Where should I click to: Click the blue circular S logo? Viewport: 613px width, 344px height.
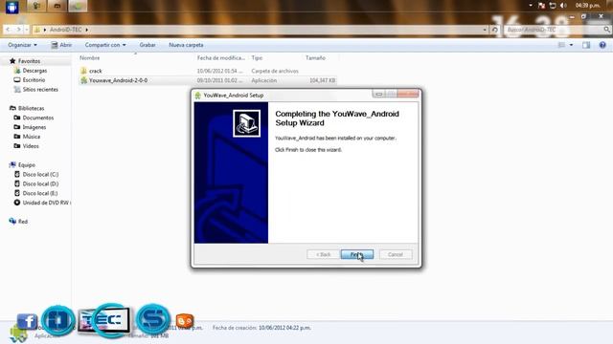153,319
